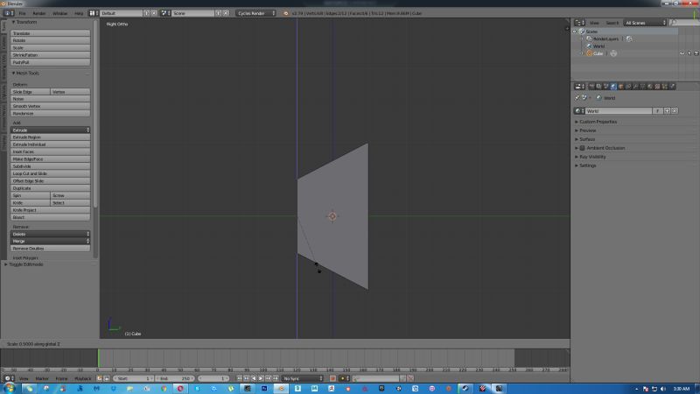Click the Photoshop icon in the taskbar
The width and height of the screenshot is (700, 394).
[265, 389]
